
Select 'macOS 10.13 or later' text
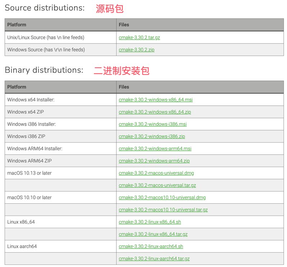(x=29, y=173)
